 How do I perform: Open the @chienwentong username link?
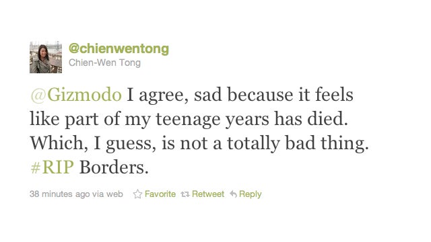119,48
